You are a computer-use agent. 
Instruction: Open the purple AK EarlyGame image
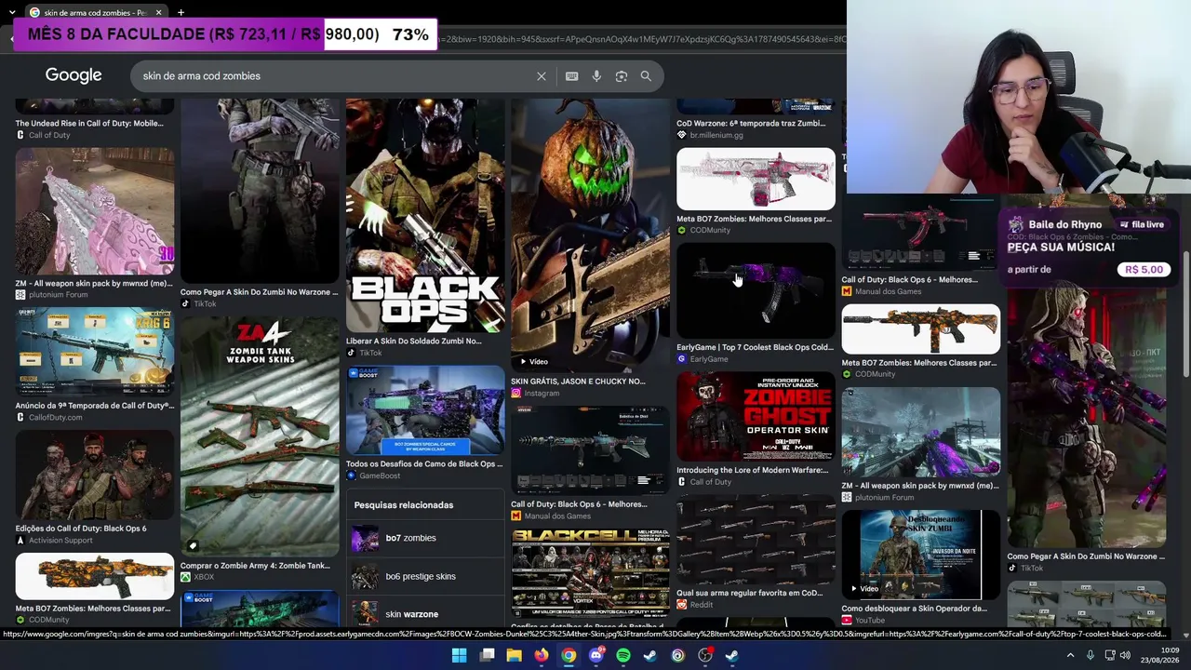[756, 291]
